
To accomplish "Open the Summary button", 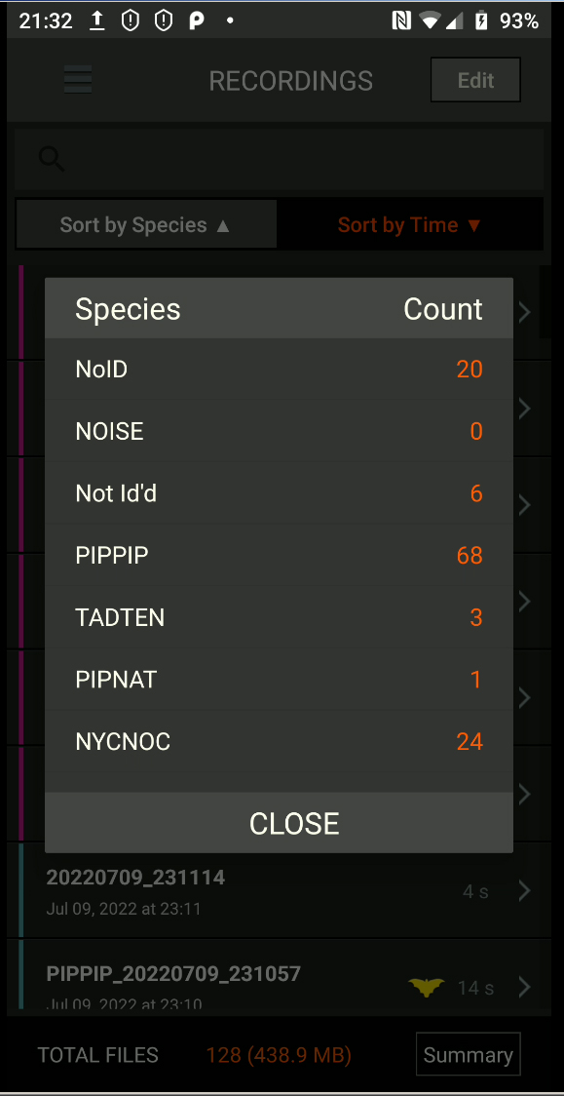I will pyautogui.click(x=468, y=1054).
